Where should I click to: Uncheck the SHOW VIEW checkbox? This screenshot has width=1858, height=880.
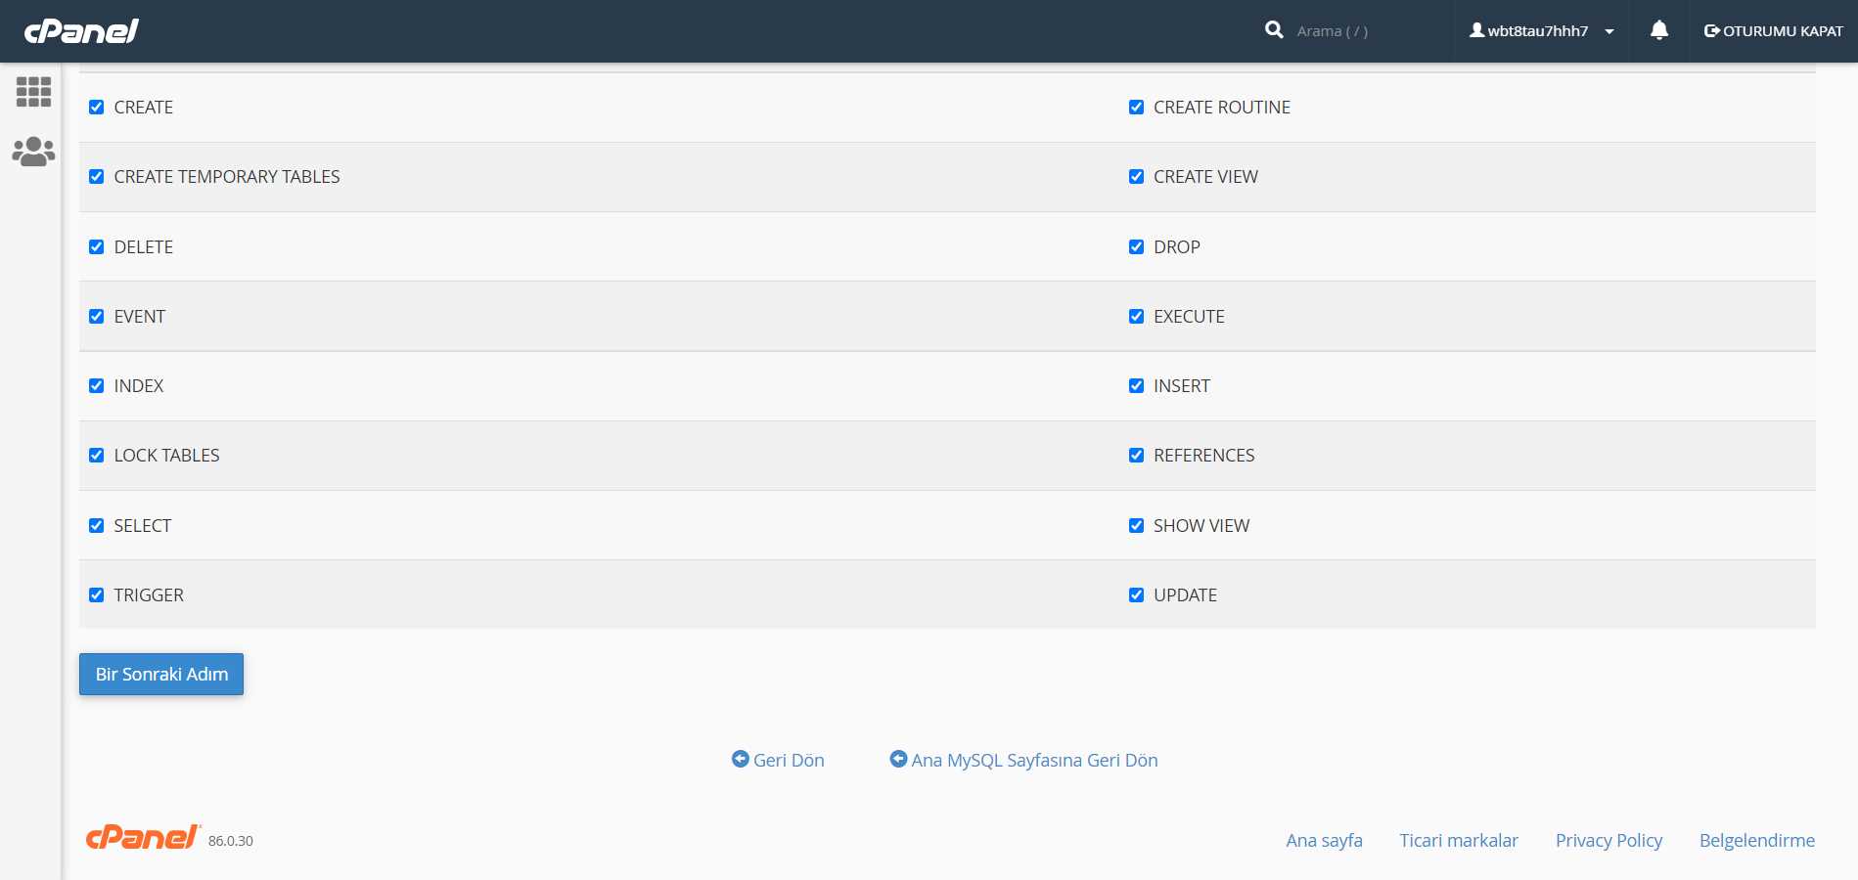[x=1136, y=525]
